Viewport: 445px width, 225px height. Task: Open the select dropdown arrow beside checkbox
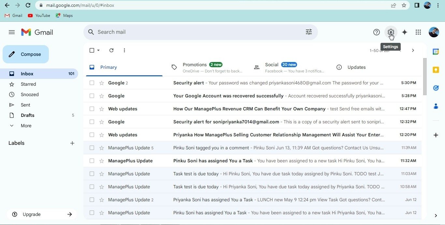click(98, 50)
